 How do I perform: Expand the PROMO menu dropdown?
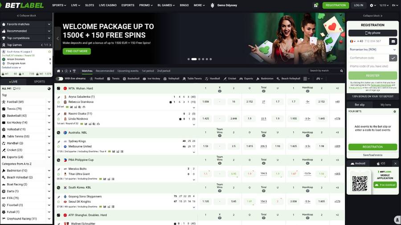pos(146,5)
